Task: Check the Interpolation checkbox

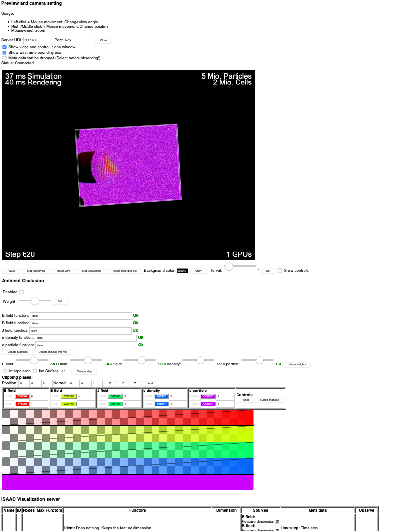Action: [x=5, y=371]
